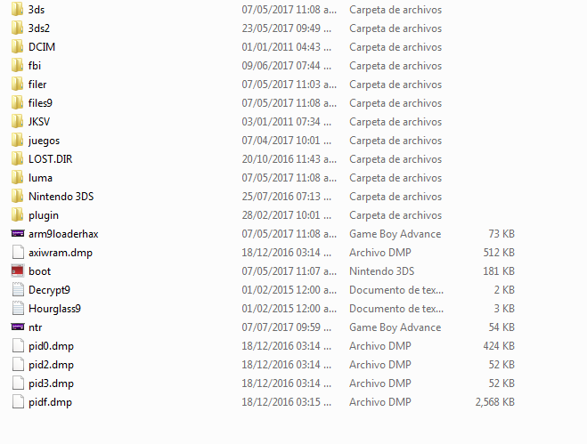Select the pid0.dmp file name
The width and height of the screenshot is (587, 444).
tap(51, 346)
